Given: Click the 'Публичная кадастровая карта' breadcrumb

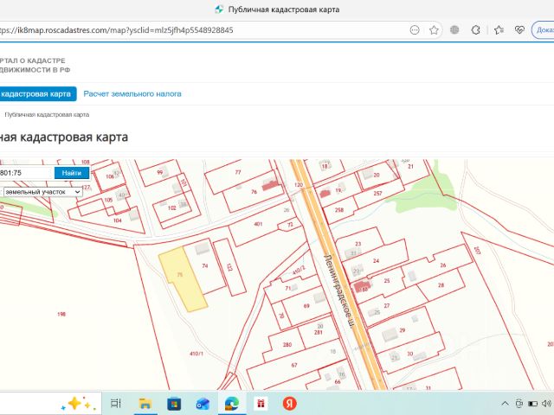Looking at the screenshot, I should coord(47,115).
